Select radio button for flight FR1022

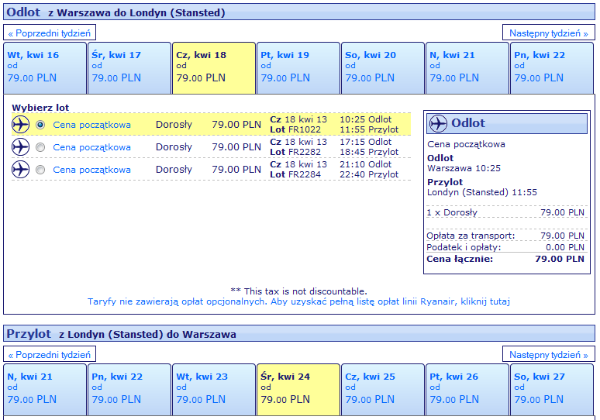(x=40, y=125)
